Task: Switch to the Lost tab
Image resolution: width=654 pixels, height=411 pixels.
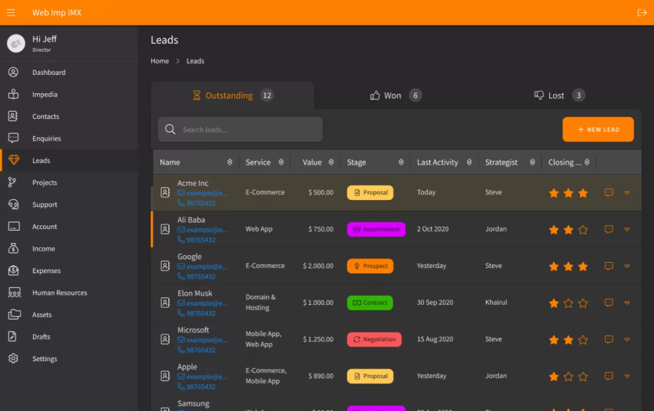Action: pyautogui.click(x=556, y=96)
